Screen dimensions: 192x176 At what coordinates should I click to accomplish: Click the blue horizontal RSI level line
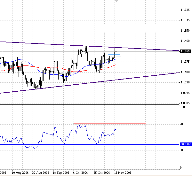(89, 145)
